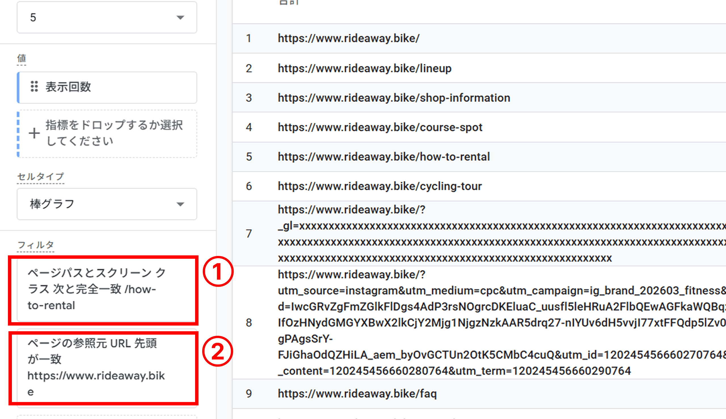Click the フィルタ section label

point(36,245)
